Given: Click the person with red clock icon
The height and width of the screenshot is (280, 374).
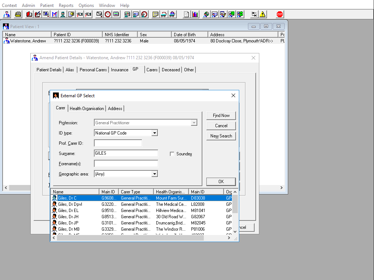Looking at the screenshot, I should [x=144, y=14].
